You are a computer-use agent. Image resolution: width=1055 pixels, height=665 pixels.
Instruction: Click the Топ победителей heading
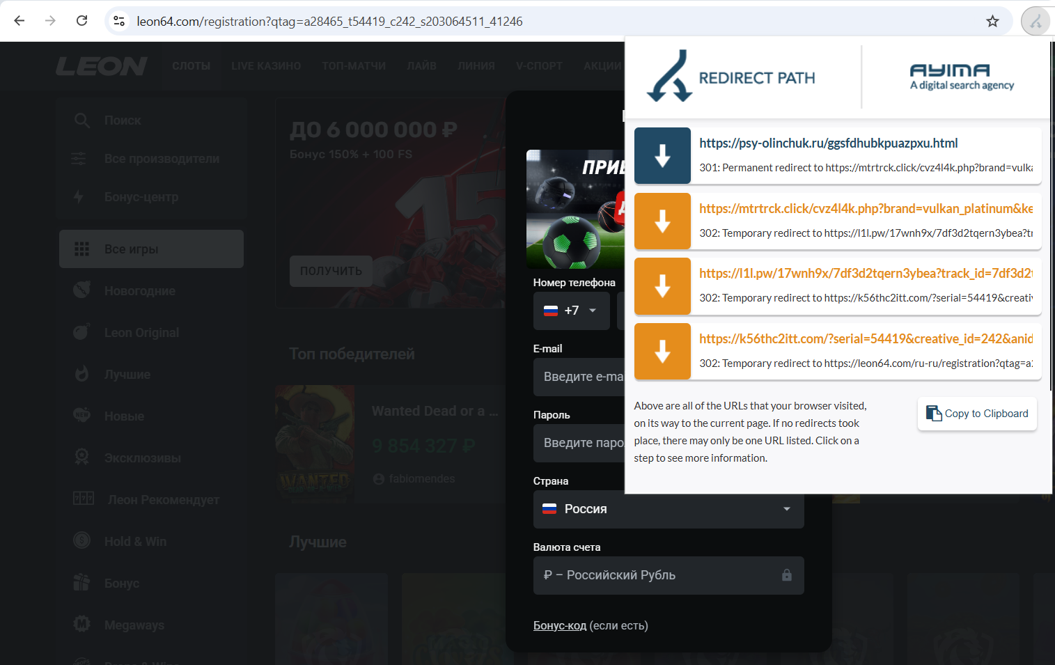click(x=352, y=354)
